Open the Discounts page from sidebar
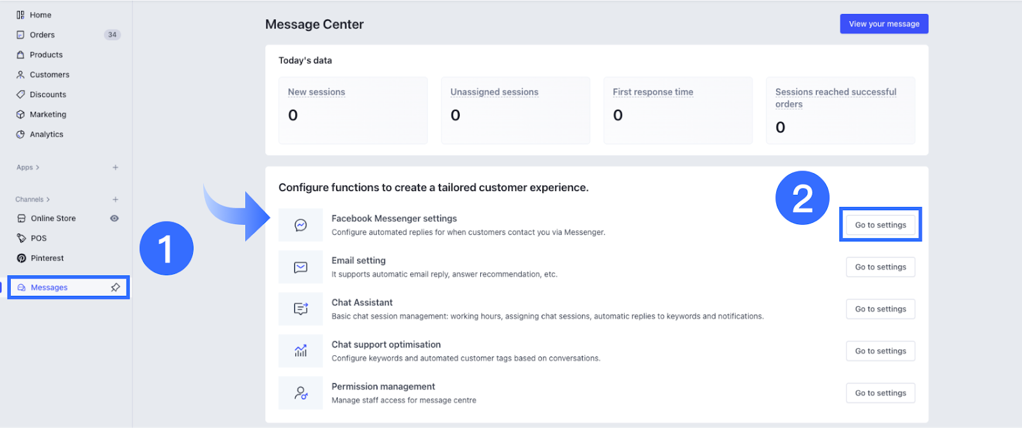The width and height of the screenshot is (1022, 428). [48, 95]
